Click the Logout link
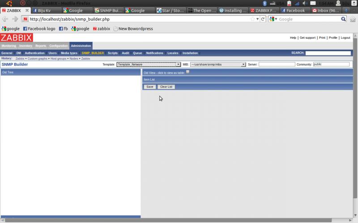Image resolution: width=358 pixels, height=223 pixels. (x=345, y=38)
